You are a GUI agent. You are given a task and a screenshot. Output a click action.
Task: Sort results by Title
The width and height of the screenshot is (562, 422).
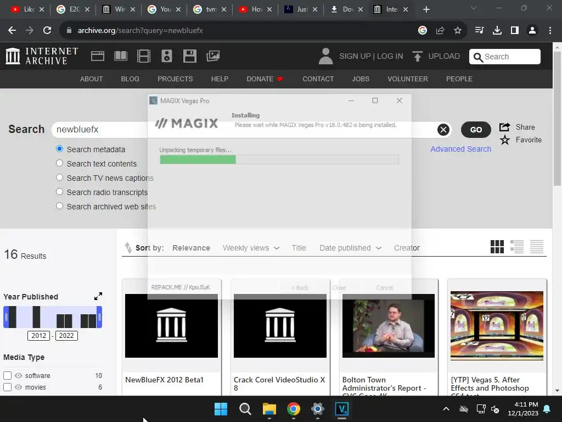point(299,248)
